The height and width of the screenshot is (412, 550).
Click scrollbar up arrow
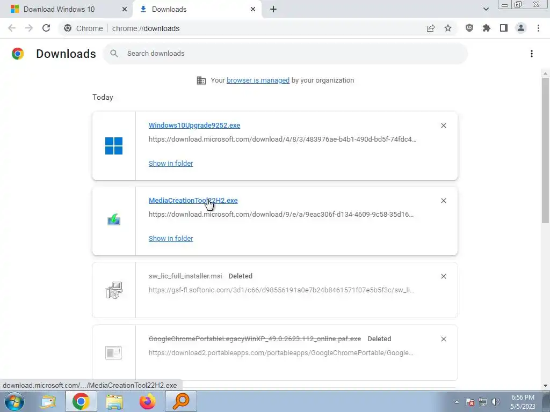point(545,74)
